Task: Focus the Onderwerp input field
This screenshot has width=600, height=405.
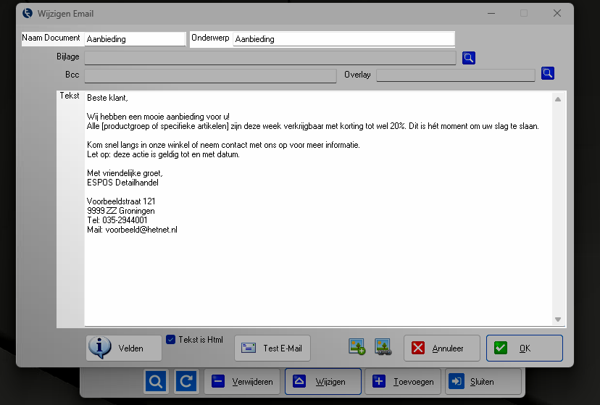Action: [x=343, y=39]
